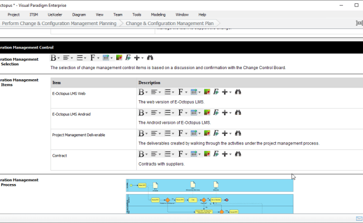Open list style dropdown in Contract row
Screen dimensions: 363x223
(173, 154)
